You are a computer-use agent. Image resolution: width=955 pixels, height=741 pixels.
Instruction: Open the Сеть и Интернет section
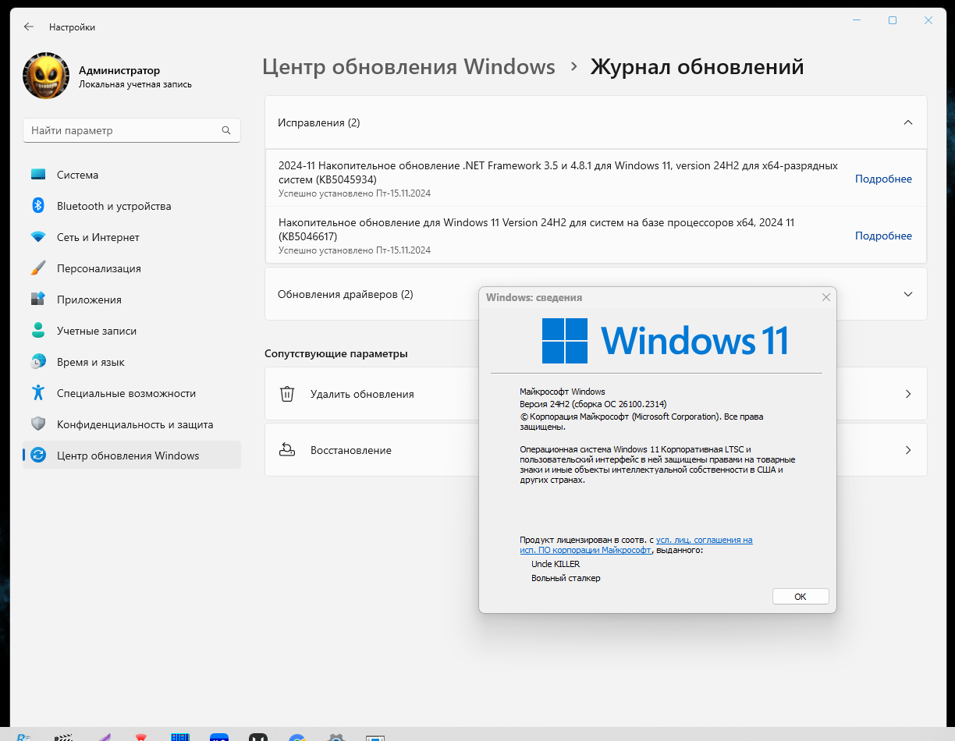(x=132, y=237)
